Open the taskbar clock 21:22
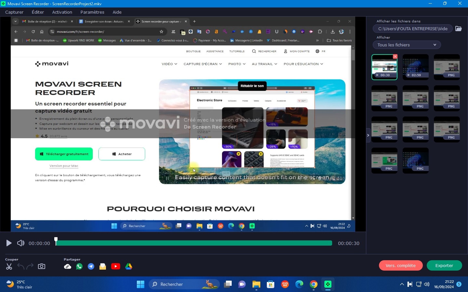 point(444,284)
